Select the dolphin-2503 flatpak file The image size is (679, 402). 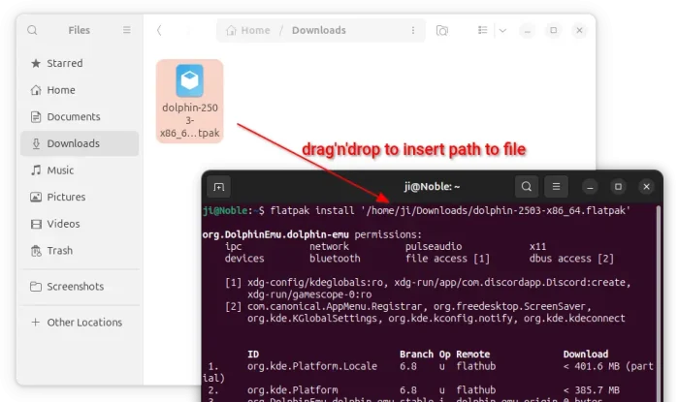pos(190,101)
